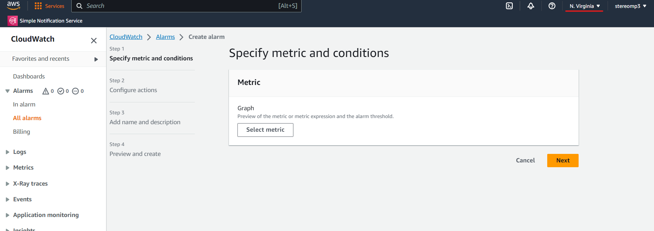Click the OK checkmark alarm count
This screenshot has height=231, width=654.
[x=63, y=91]
